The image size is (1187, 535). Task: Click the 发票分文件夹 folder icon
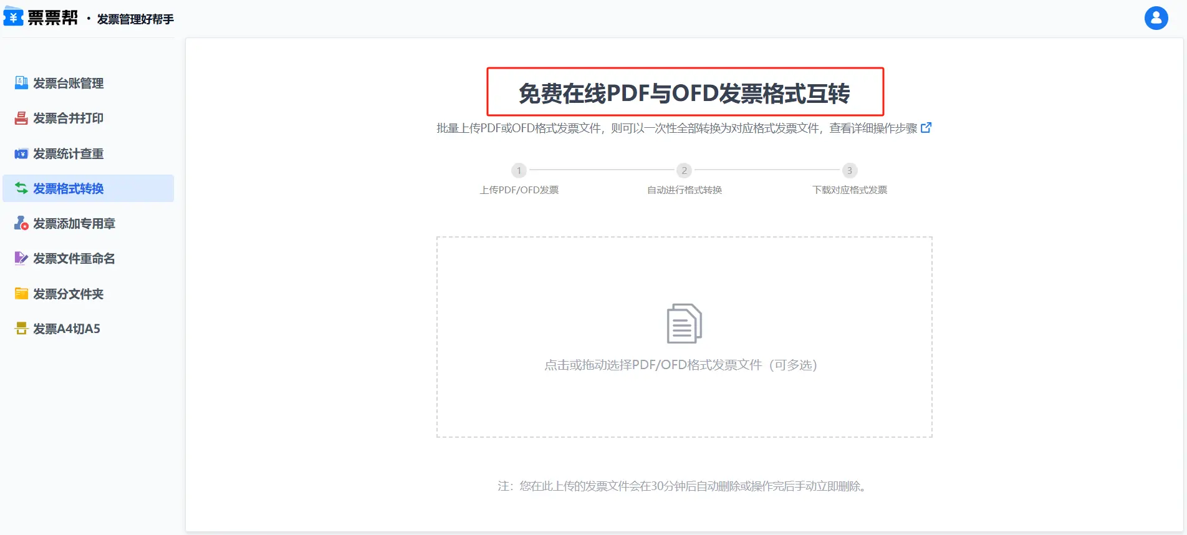[x=21, y=294]
